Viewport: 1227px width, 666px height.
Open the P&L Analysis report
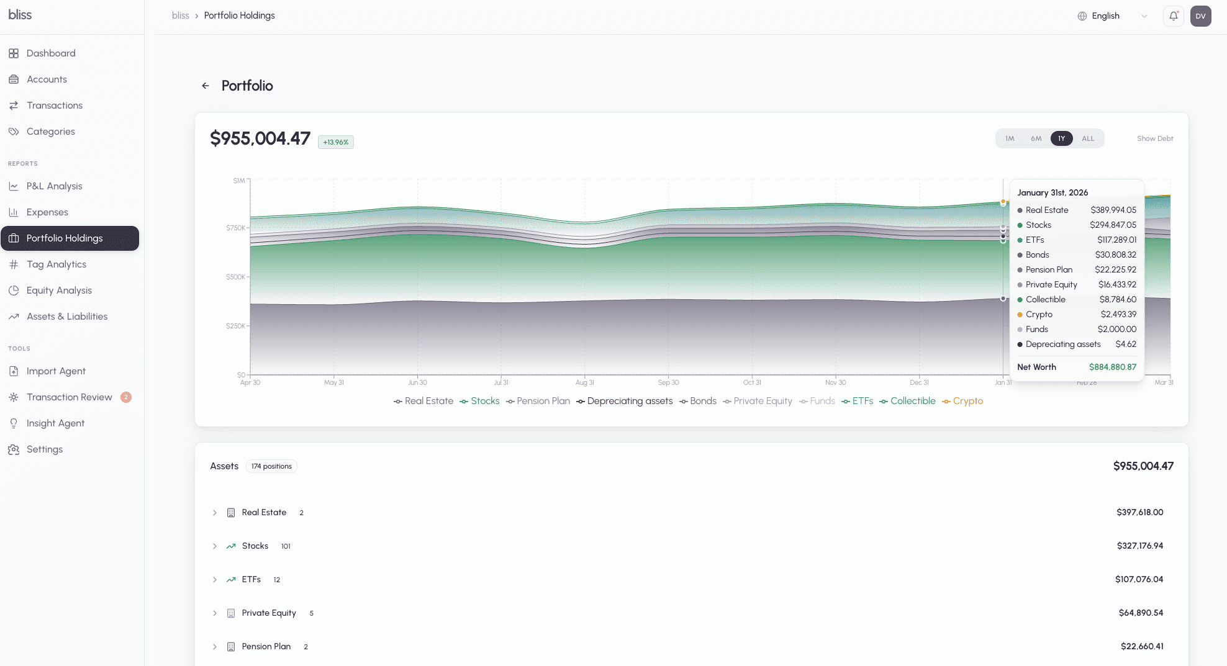54,186
